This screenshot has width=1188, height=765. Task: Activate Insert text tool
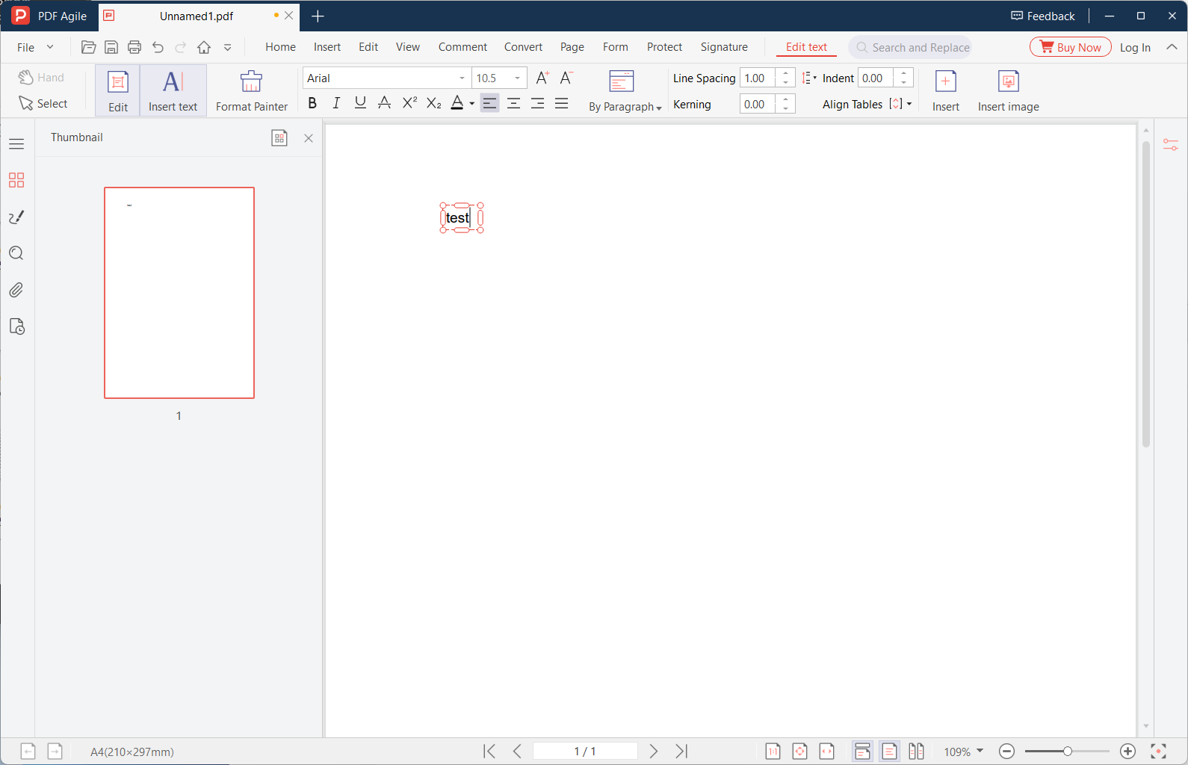[173, 90]
